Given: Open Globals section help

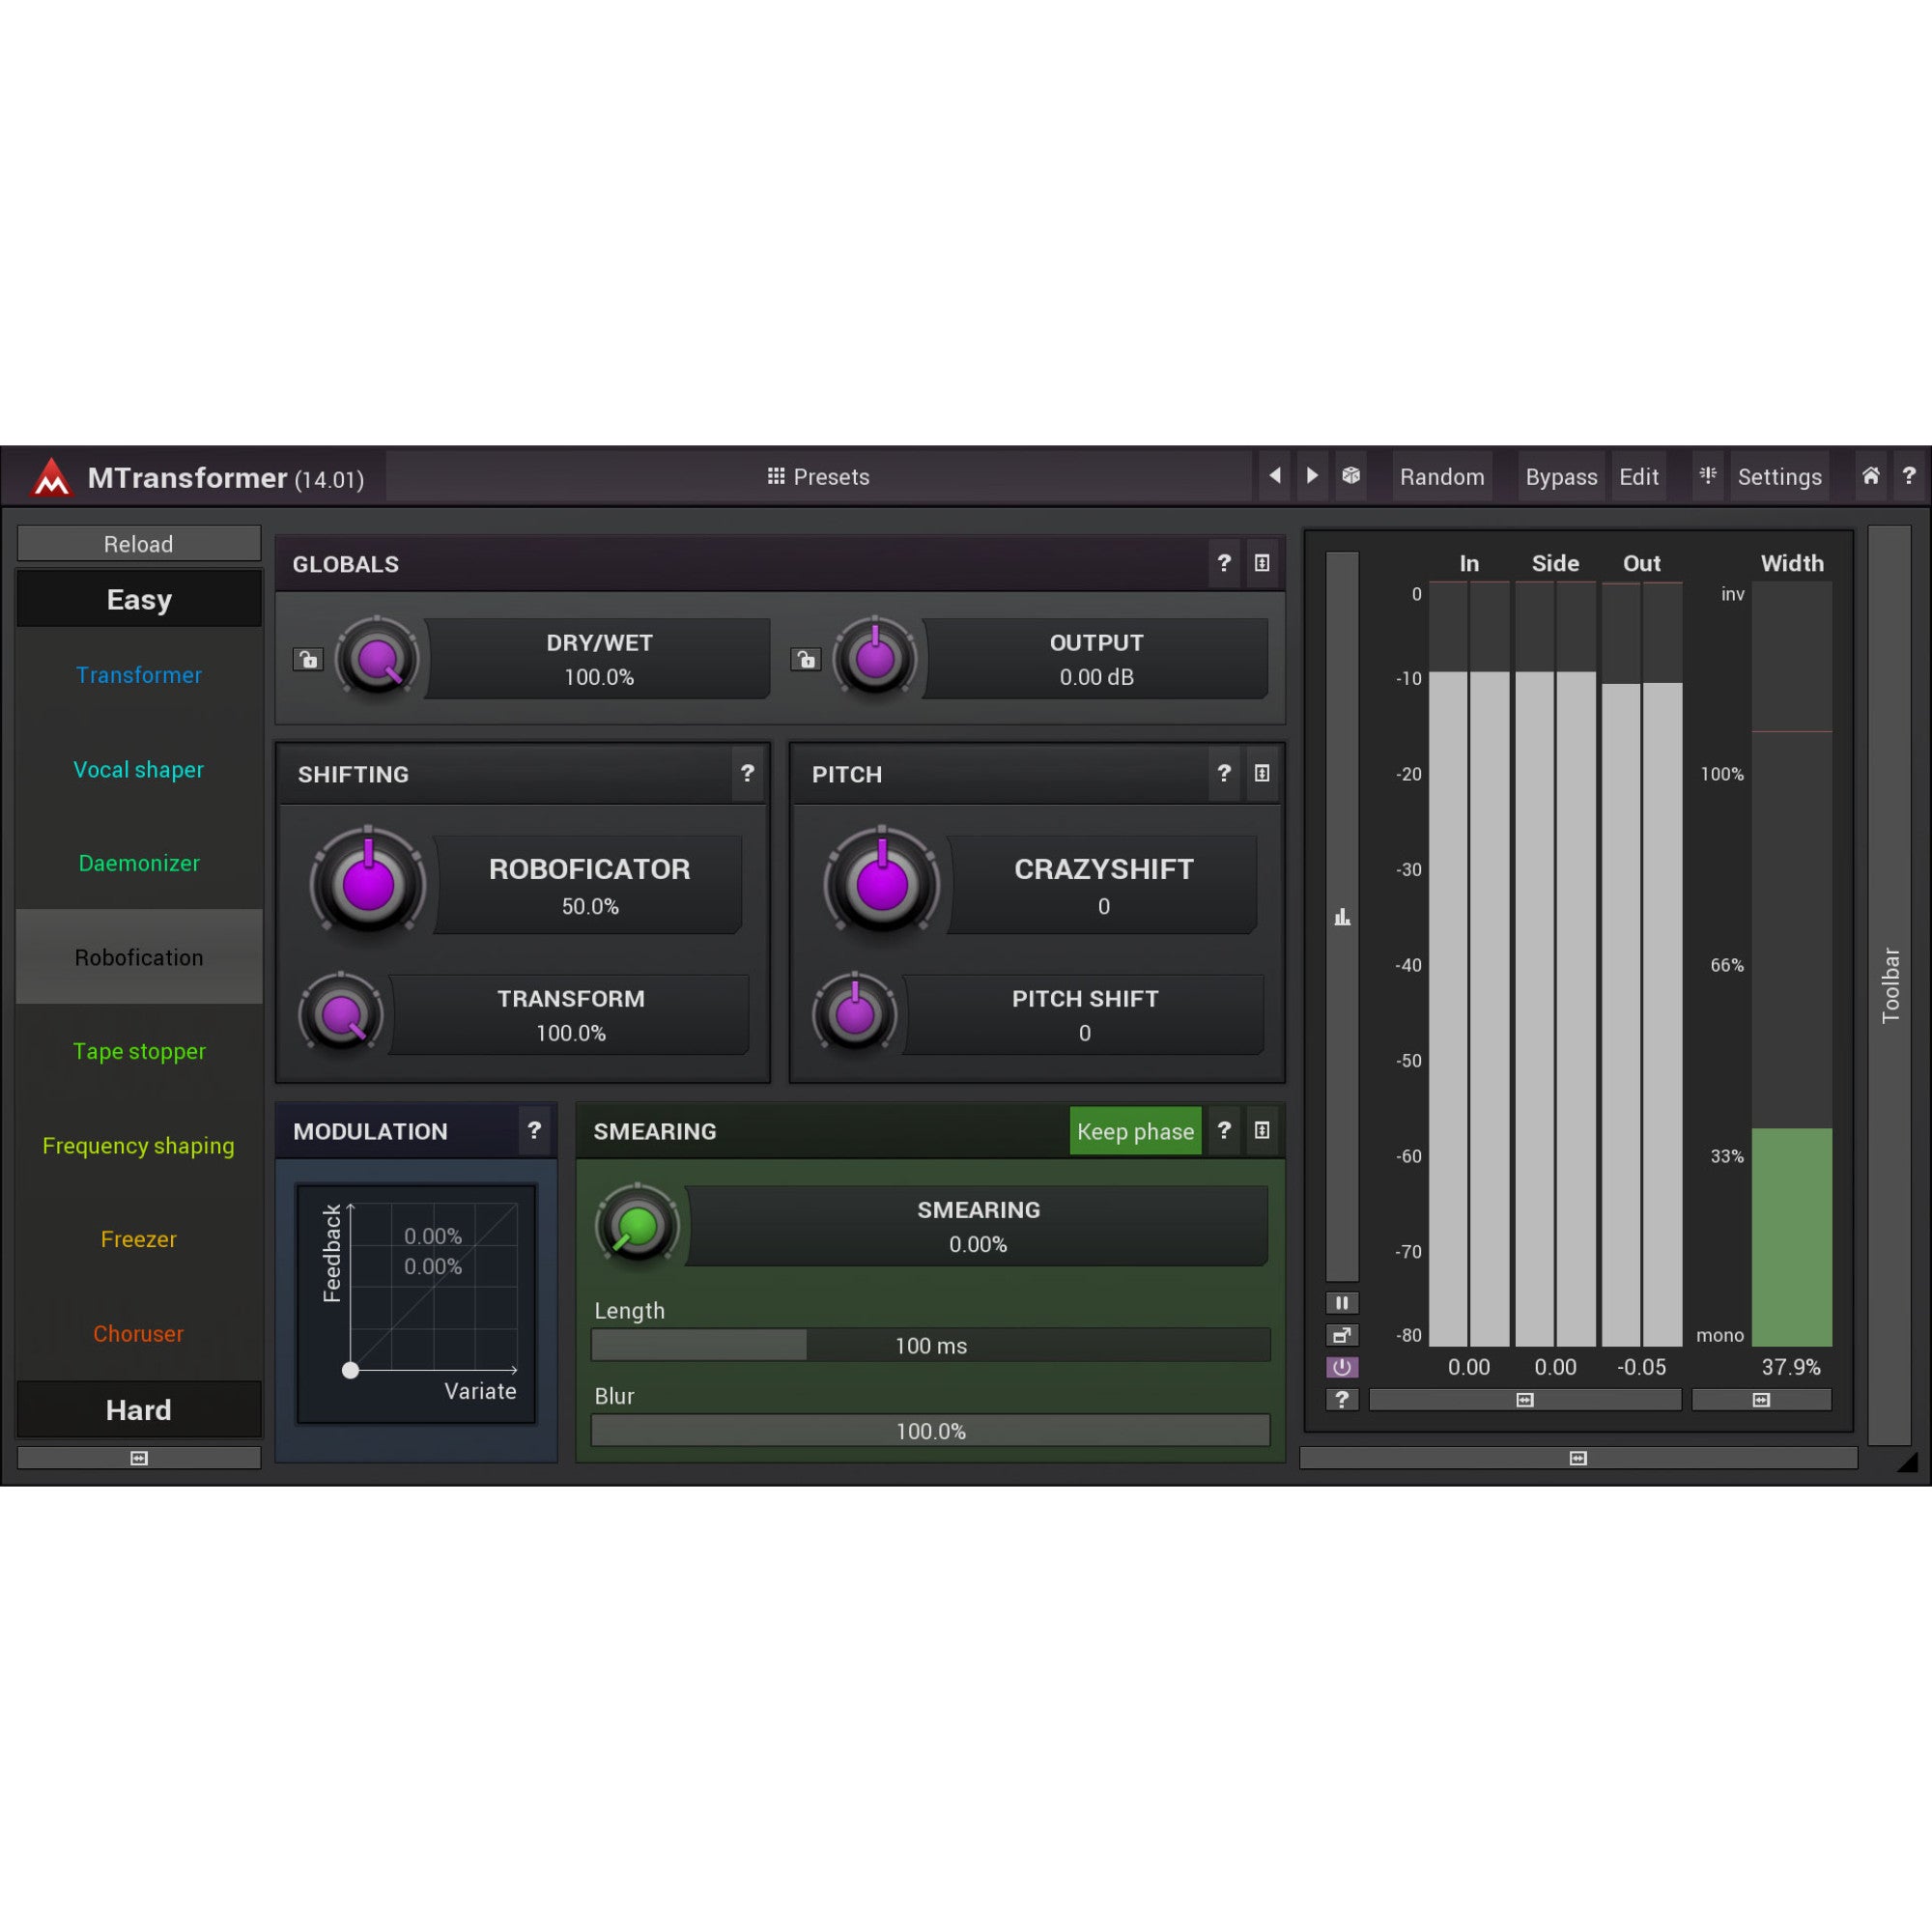Looking at the screenshot, I should pos(1224,563).
